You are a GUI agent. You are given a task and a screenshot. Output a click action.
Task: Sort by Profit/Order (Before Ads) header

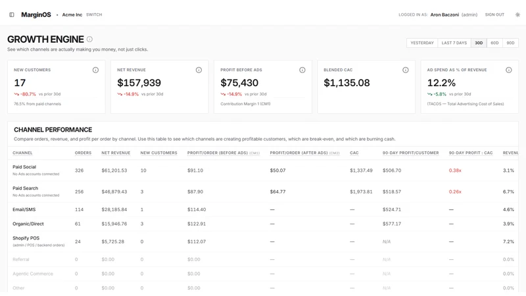tap(224, 153)
